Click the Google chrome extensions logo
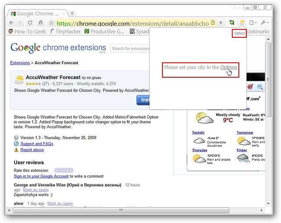Viewport: 281px width, 223px height. click(x=58, y=48)
